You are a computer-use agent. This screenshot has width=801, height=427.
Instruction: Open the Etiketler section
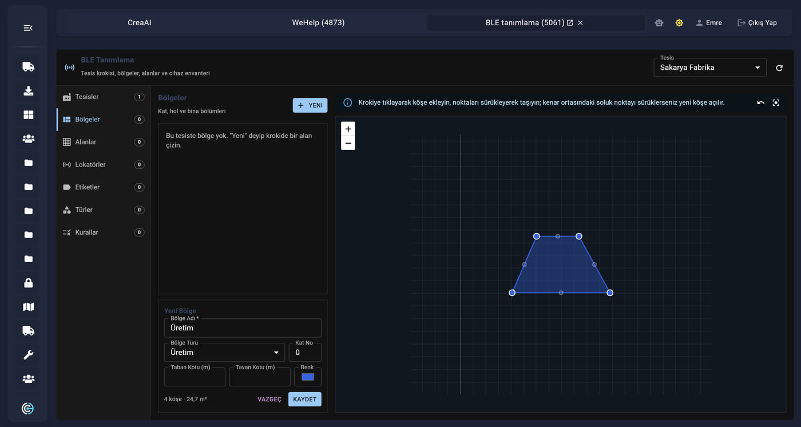[x=103, y=187]
